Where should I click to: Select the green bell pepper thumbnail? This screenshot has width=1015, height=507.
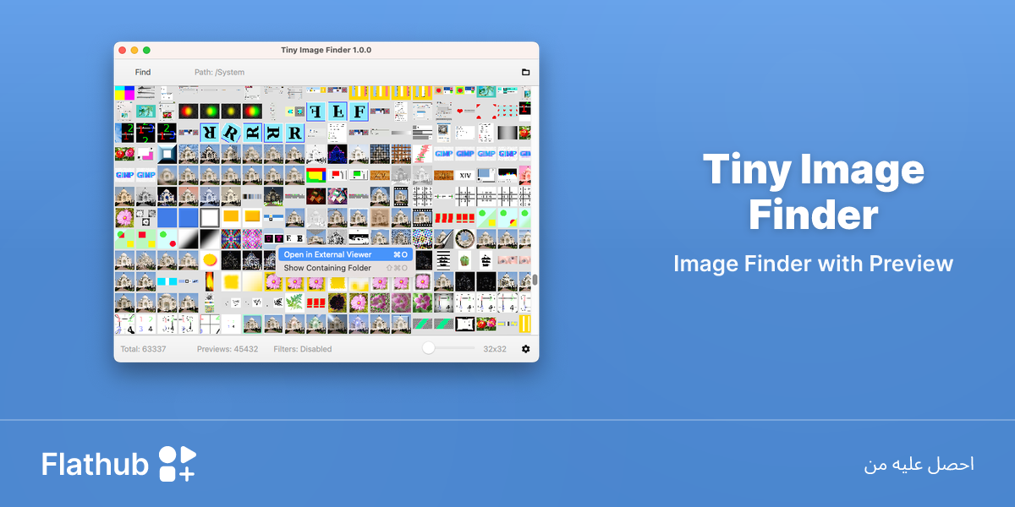tap(464, 260)
